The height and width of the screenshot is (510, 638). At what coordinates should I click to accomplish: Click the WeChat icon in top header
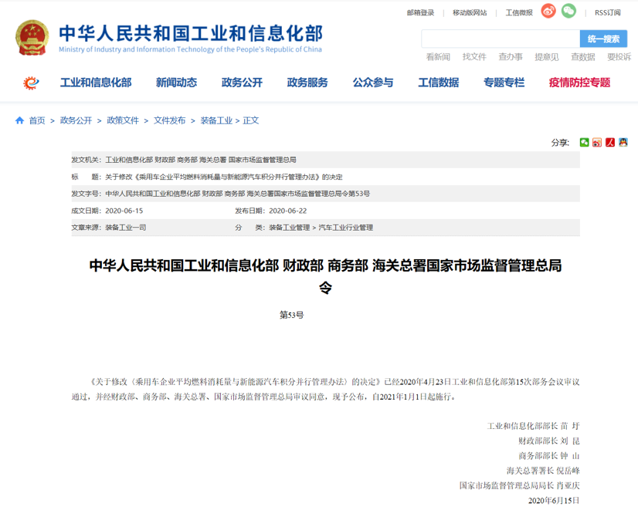click(x=568, y=11)
